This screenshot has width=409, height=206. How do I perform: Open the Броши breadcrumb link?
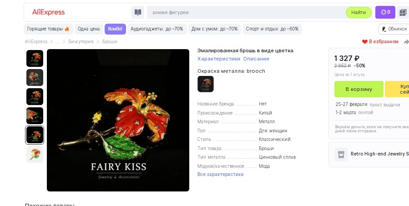(110, 41)
